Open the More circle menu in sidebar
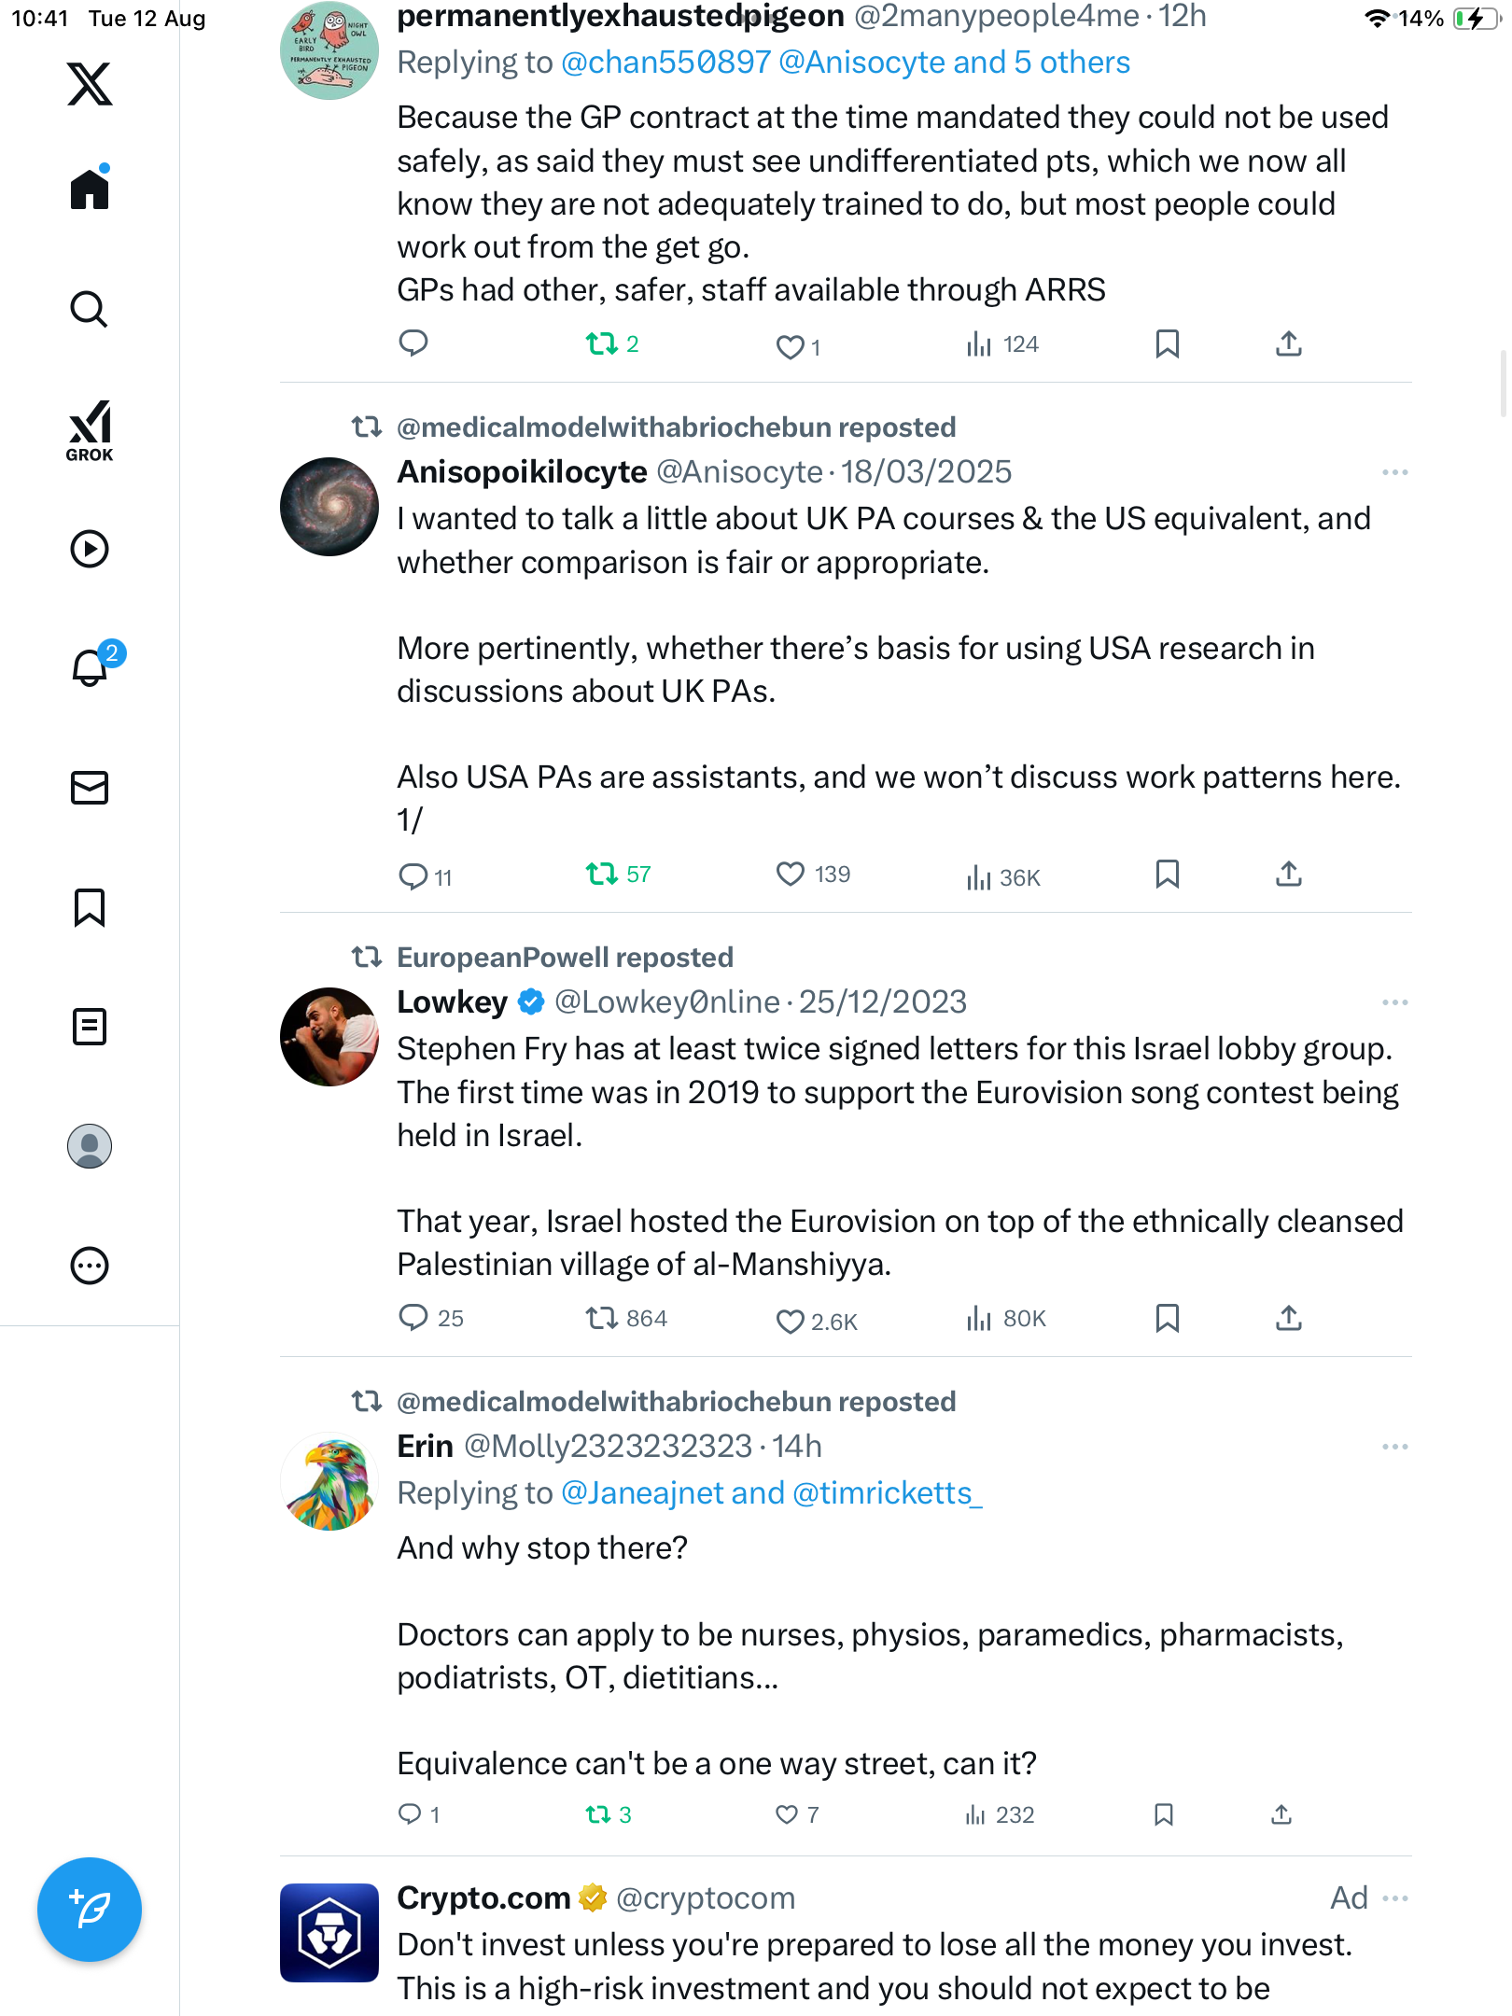The width and height of the screenshot is (1512, 2016). coord(90,1266)
